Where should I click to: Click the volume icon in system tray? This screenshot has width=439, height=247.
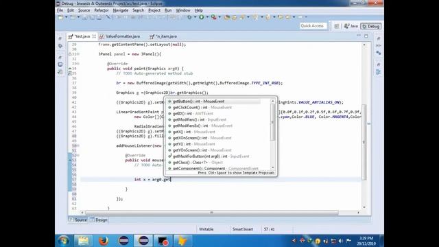[341, 241]
